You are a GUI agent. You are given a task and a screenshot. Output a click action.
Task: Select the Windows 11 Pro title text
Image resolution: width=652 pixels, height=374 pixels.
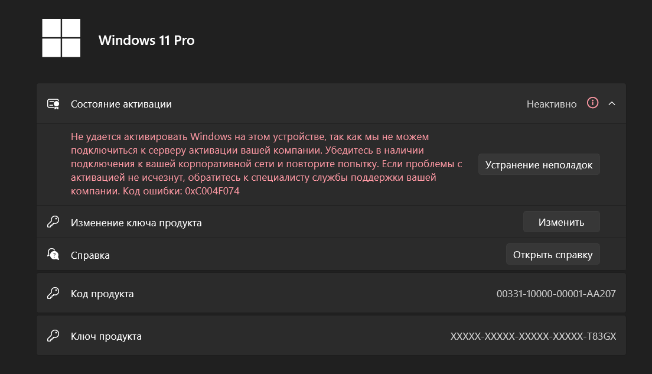click(x=146, y=40)
